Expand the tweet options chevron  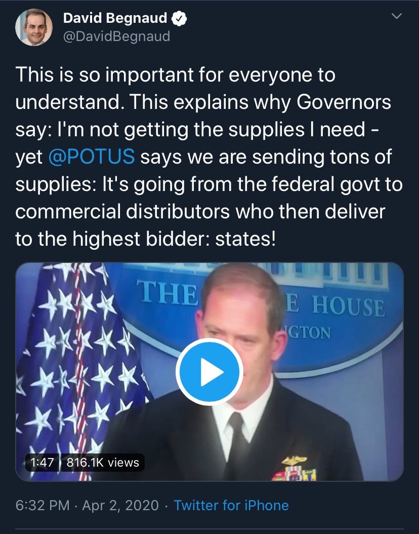397,16
